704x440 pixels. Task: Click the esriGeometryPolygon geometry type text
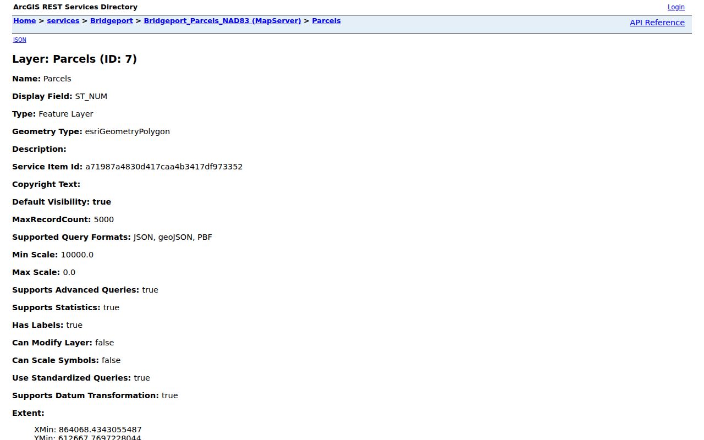point(128,131)
